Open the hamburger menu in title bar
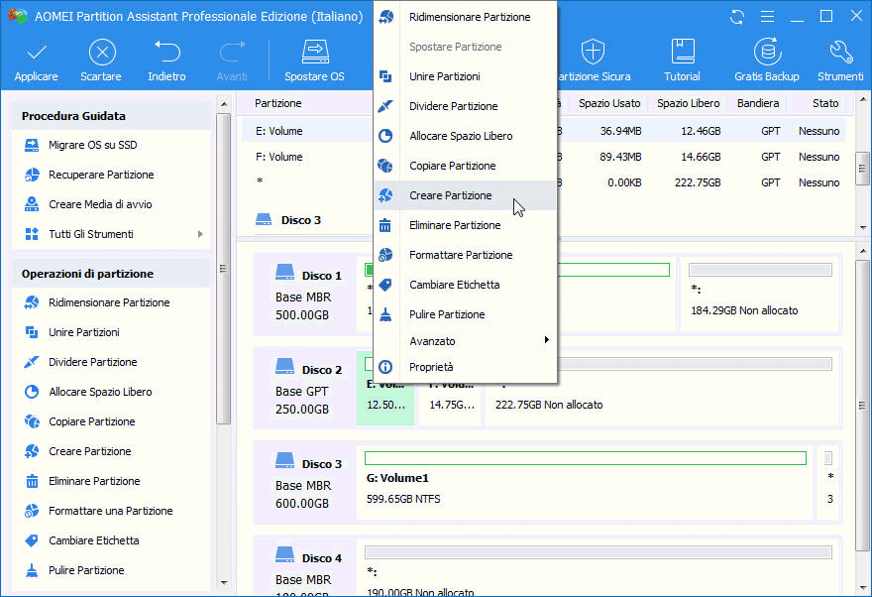872x597 pixels. tap(767, 17)
